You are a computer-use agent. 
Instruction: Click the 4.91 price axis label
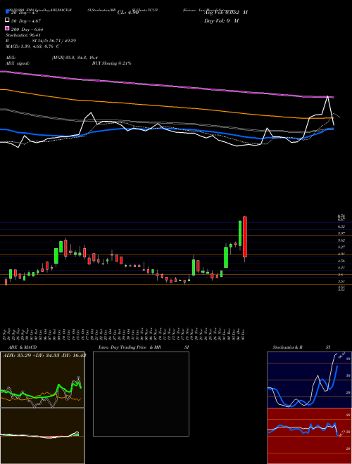coord(341,254)
